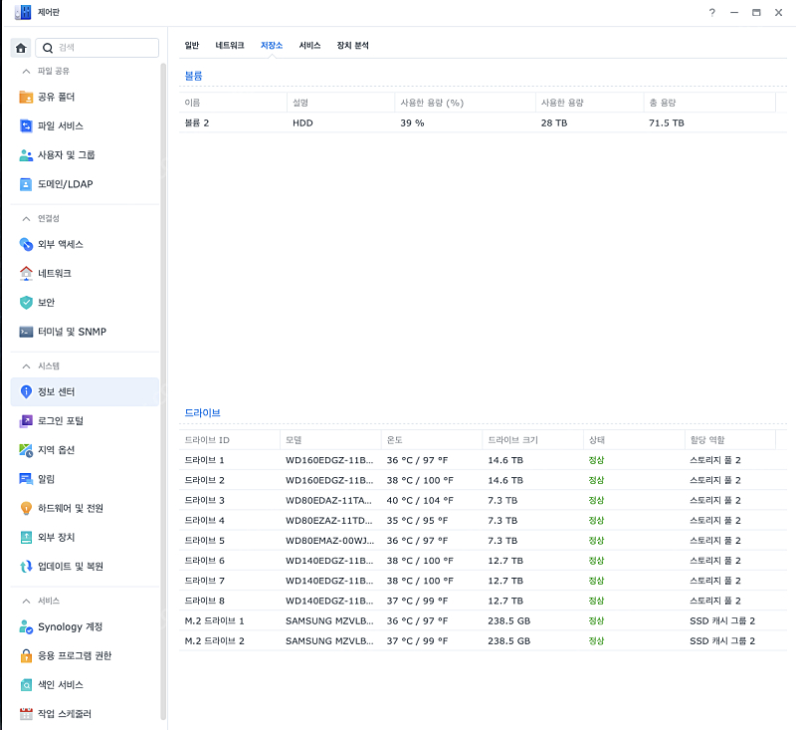
Task: Open the Synology 계정 icon
Action: tap(25, 627)
